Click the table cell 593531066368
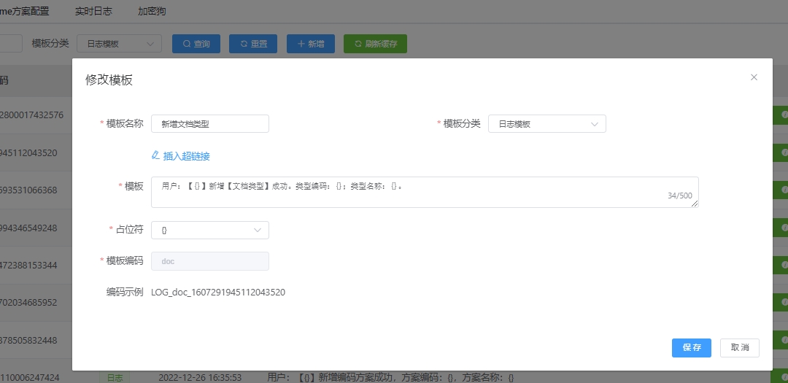This screenshot has width=788, height=383. click(x=28, y=190)
